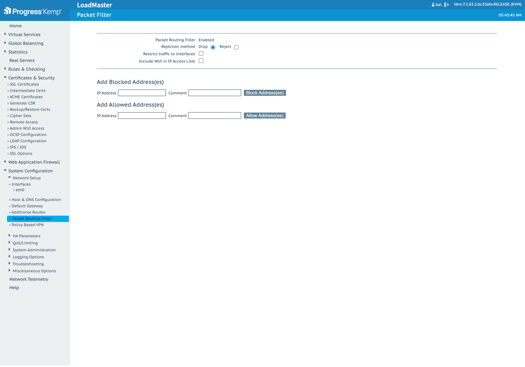This screenshot has height=367, width=525.
Task: Click the Progress Kemp logo
Action: tap(32, 11)
